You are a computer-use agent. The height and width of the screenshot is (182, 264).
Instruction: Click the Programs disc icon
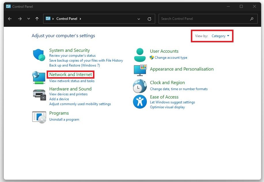[39, 117]
